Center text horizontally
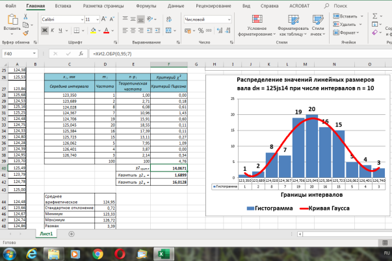The height and width of the screenshot is (261, 392). pyautogui.click(x=133, y=31)
